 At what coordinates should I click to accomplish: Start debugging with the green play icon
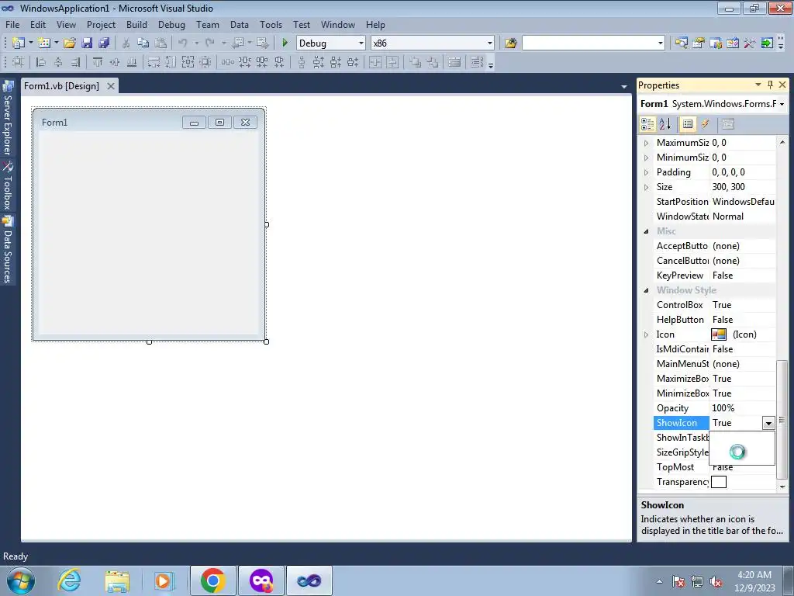(x=285, y=43)
